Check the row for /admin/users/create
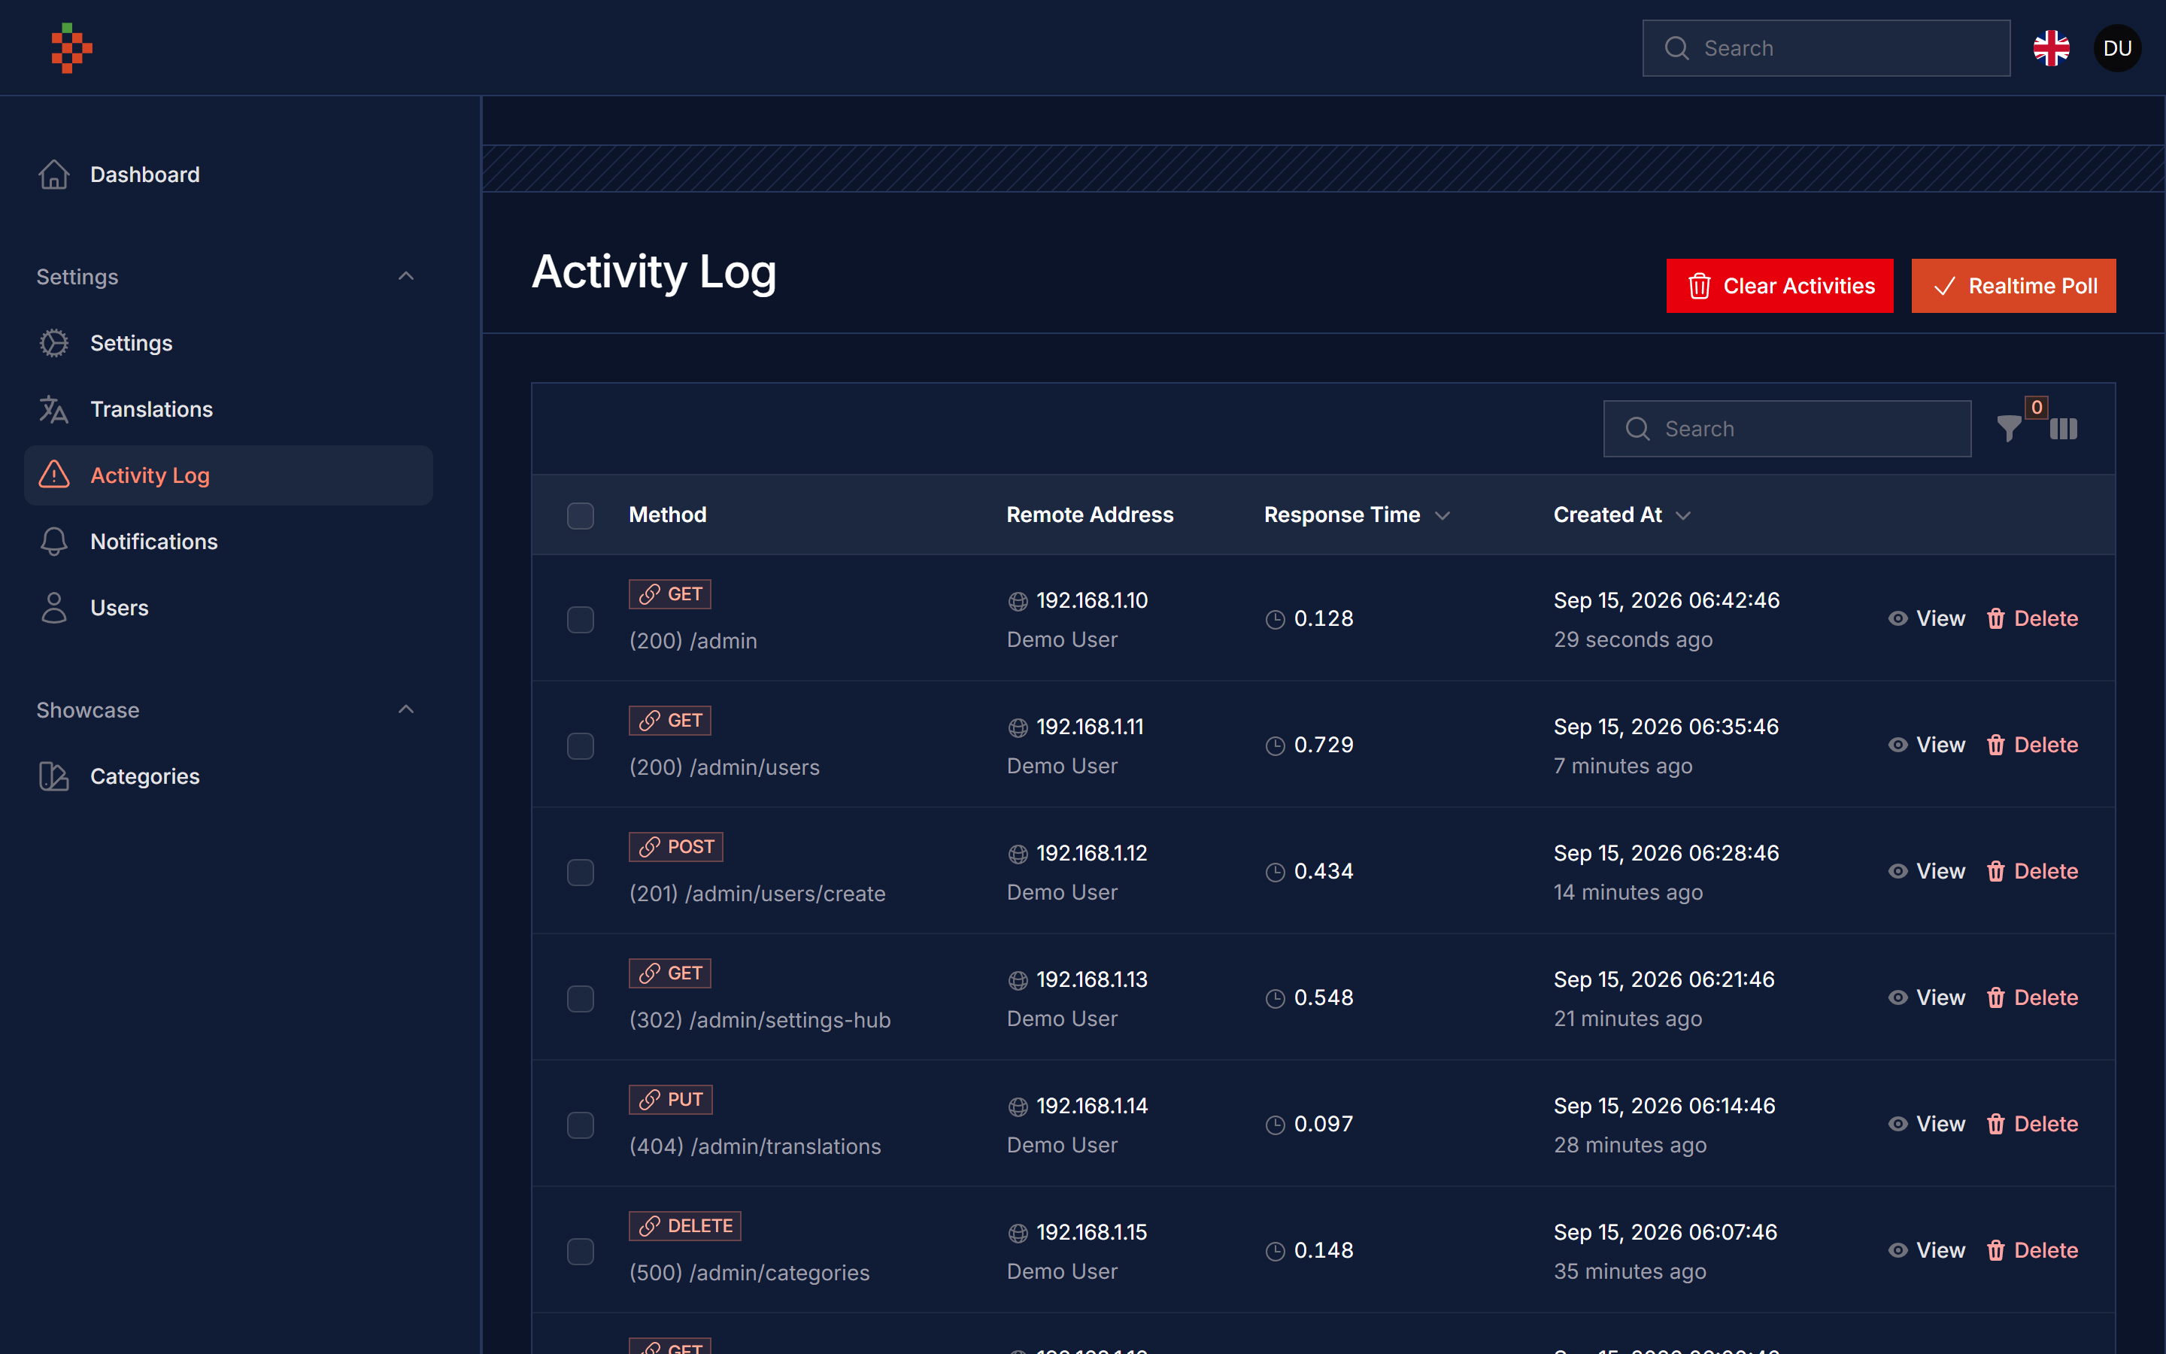This screenshot has width=2166, height=1354. [580, 873]
